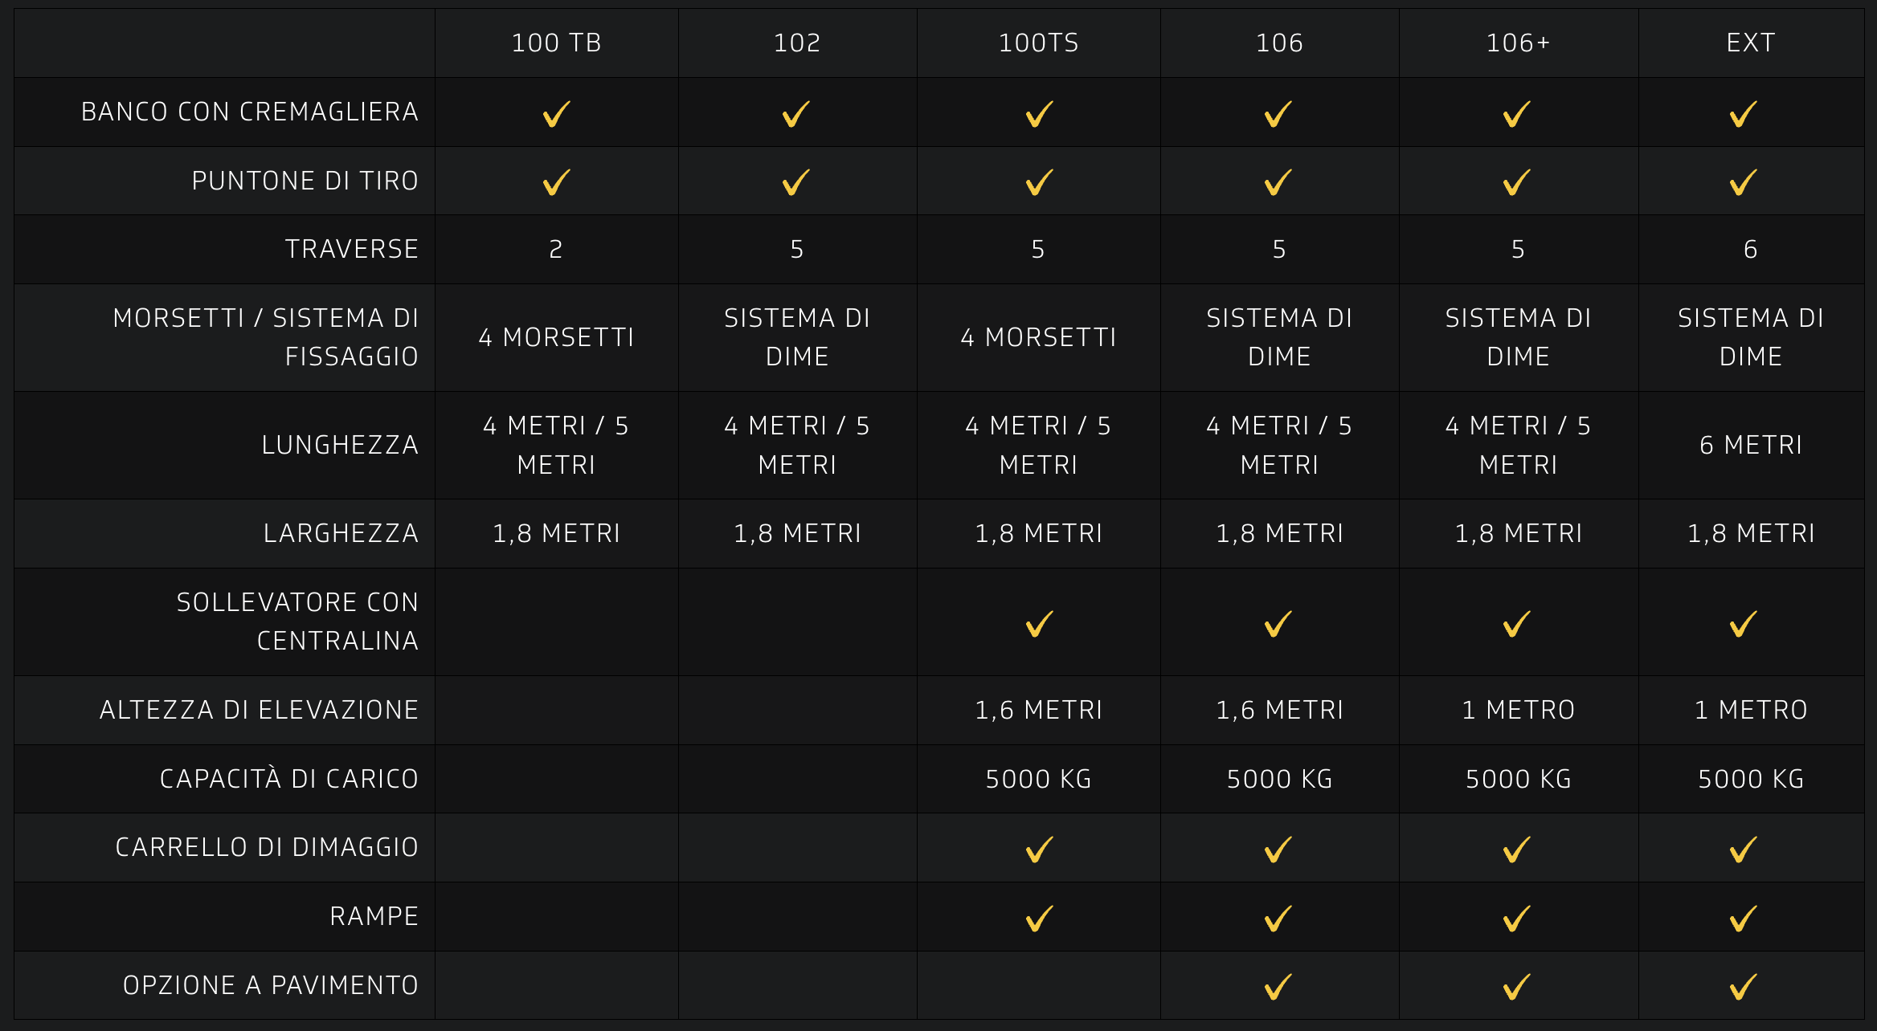Screen dimensions: 1877x1031
Task: Click 4 MORSETTI cell under 100 TB
Action: pos(556,337)
